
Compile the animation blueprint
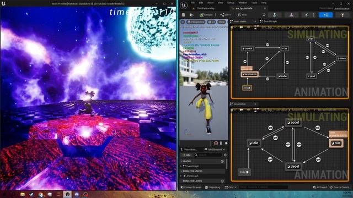[206, 15]
